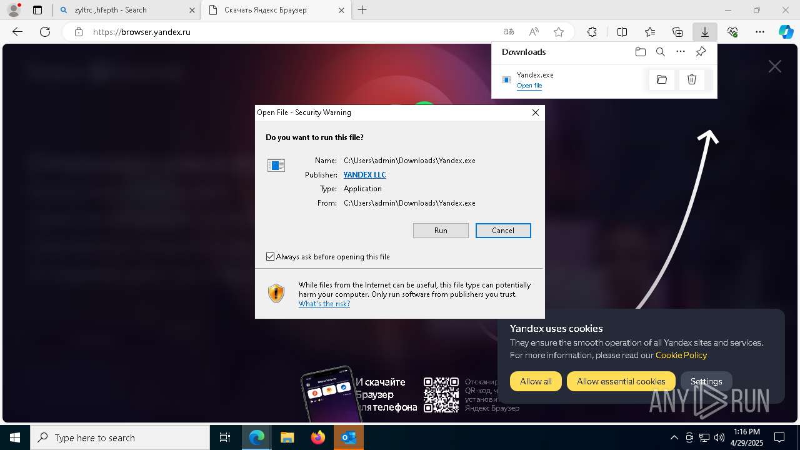Open the What's the risk? link

tap(324, 304)
